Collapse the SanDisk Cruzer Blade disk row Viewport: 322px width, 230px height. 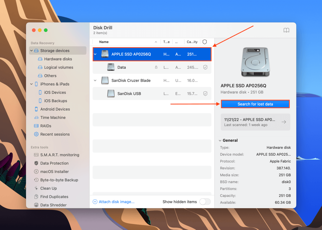(95, 80)
